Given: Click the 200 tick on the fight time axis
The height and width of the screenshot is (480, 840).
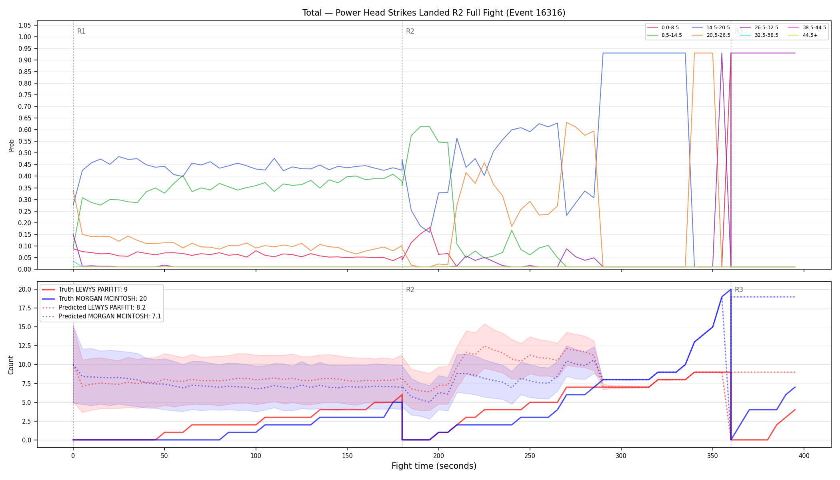Looking at the screenshot, I should click(x=438, y=456).
